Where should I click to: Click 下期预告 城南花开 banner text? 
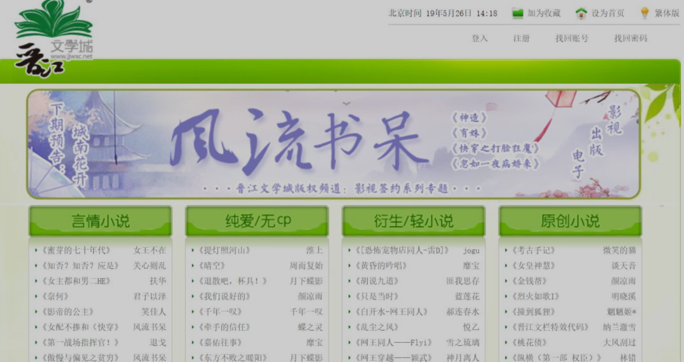[x=68, y=144]
